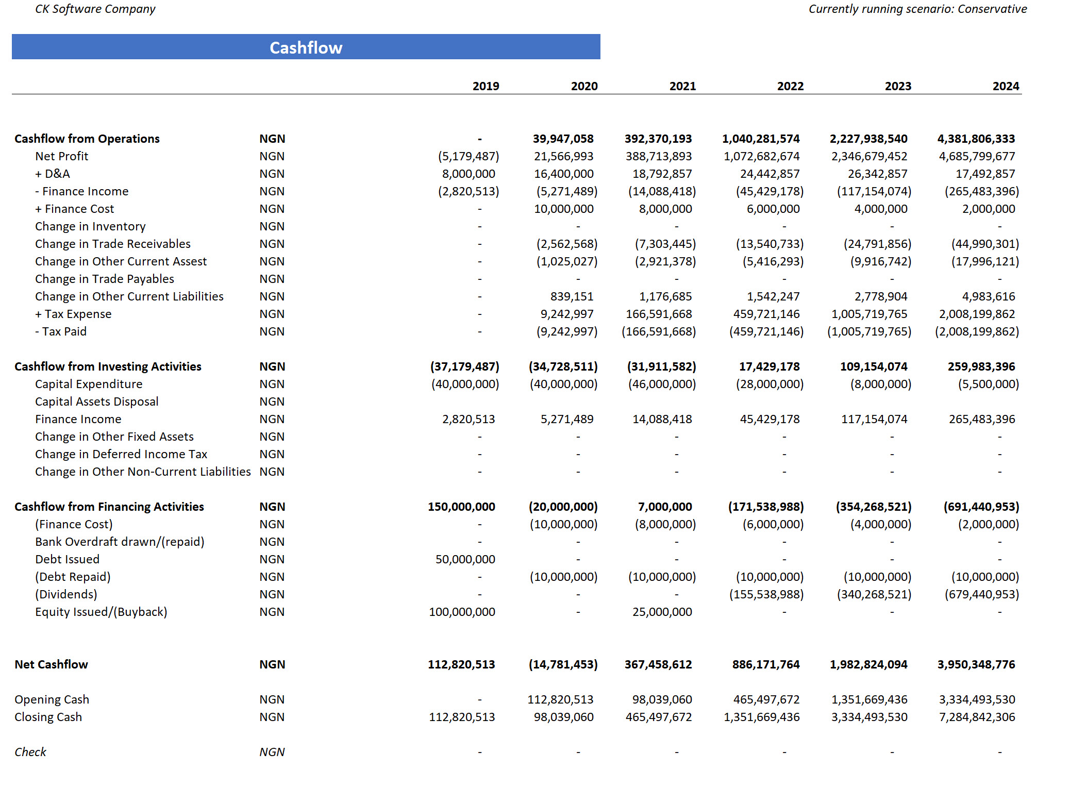Click the 'Capital Expenditure' label

(89, 384)
